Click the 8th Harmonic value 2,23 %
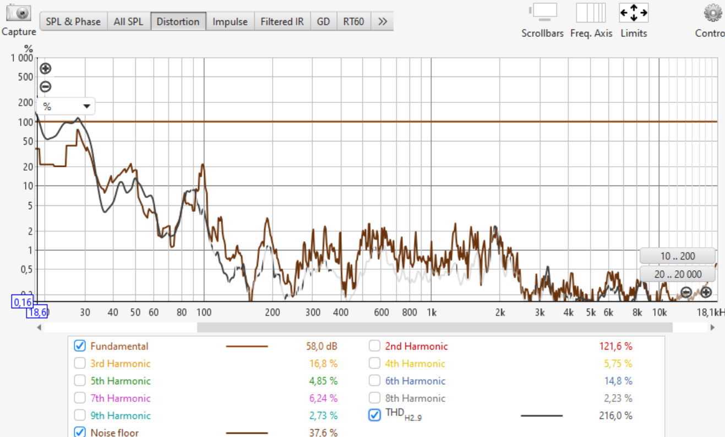The width and height of the screenshot is (725, 437). pos(618,398)
